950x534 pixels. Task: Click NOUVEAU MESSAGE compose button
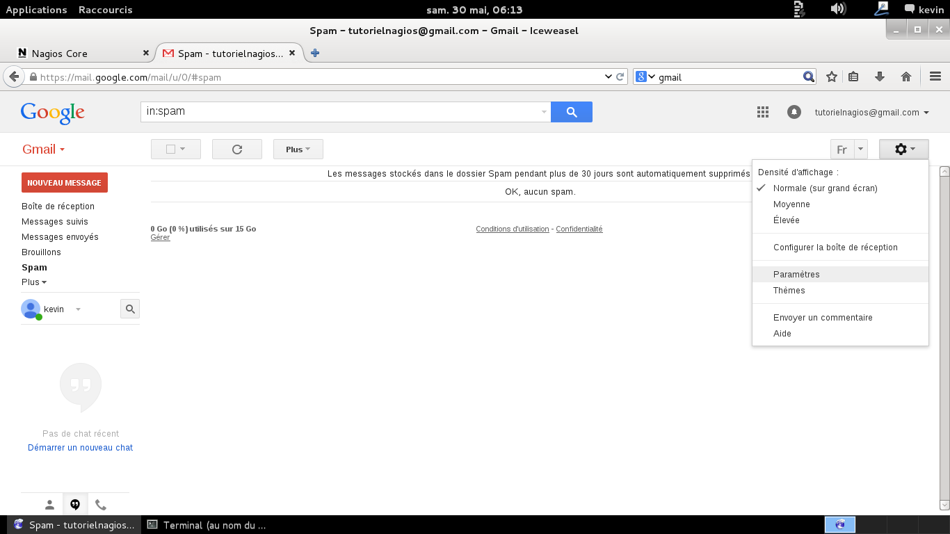(65, 183)
